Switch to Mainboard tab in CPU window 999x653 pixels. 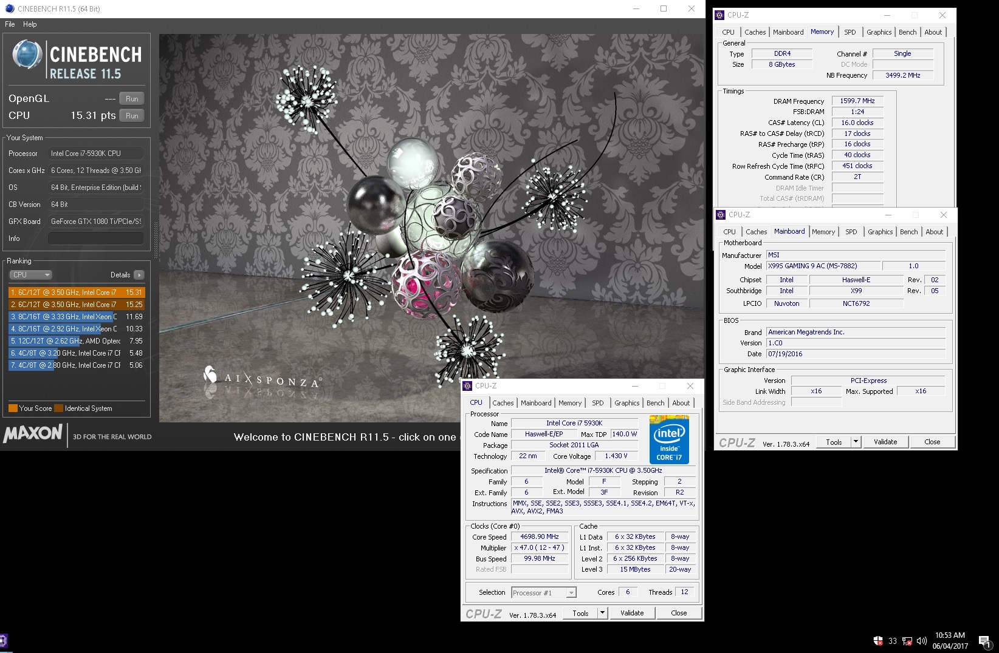point(536,403)
